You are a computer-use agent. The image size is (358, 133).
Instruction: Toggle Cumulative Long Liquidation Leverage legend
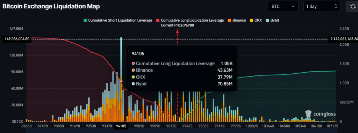pos(190,20)
